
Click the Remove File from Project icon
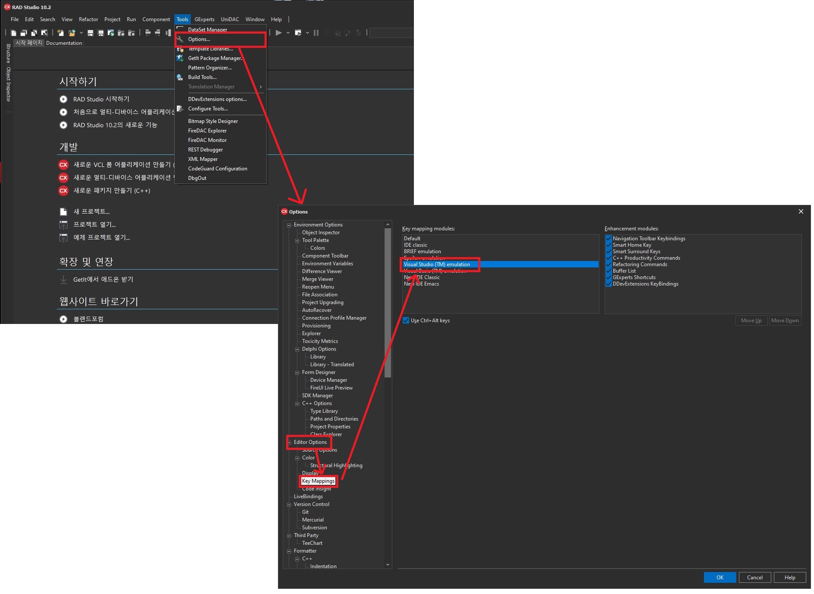coord(132,33)
